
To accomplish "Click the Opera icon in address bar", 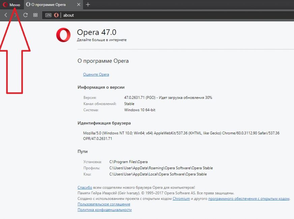I will pyautogui.click(x=56, y=15).
